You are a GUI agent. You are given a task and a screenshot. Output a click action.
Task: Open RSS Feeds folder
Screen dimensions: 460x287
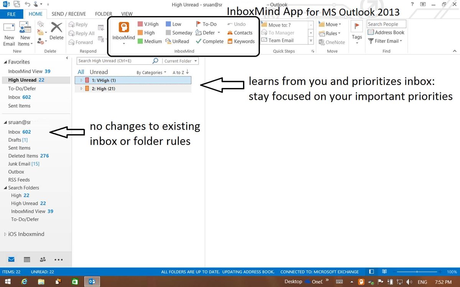point(19,180)
